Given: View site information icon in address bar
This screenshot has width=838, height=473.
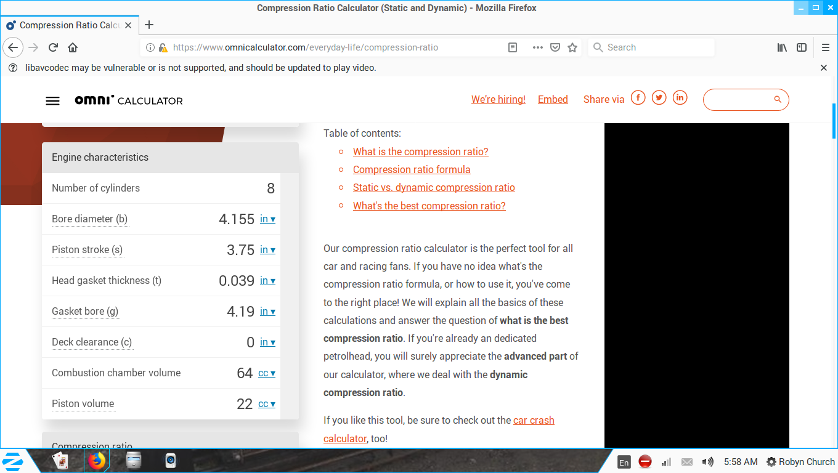Looking at the screenshot, I should (x=150, y=47).
